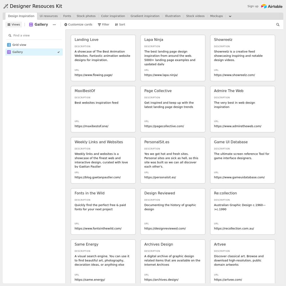Viewport: 286px width, 286px height.
Task: Click the https://same.energy/ URL
Action: pyautogui.click(x=90, y=280)
